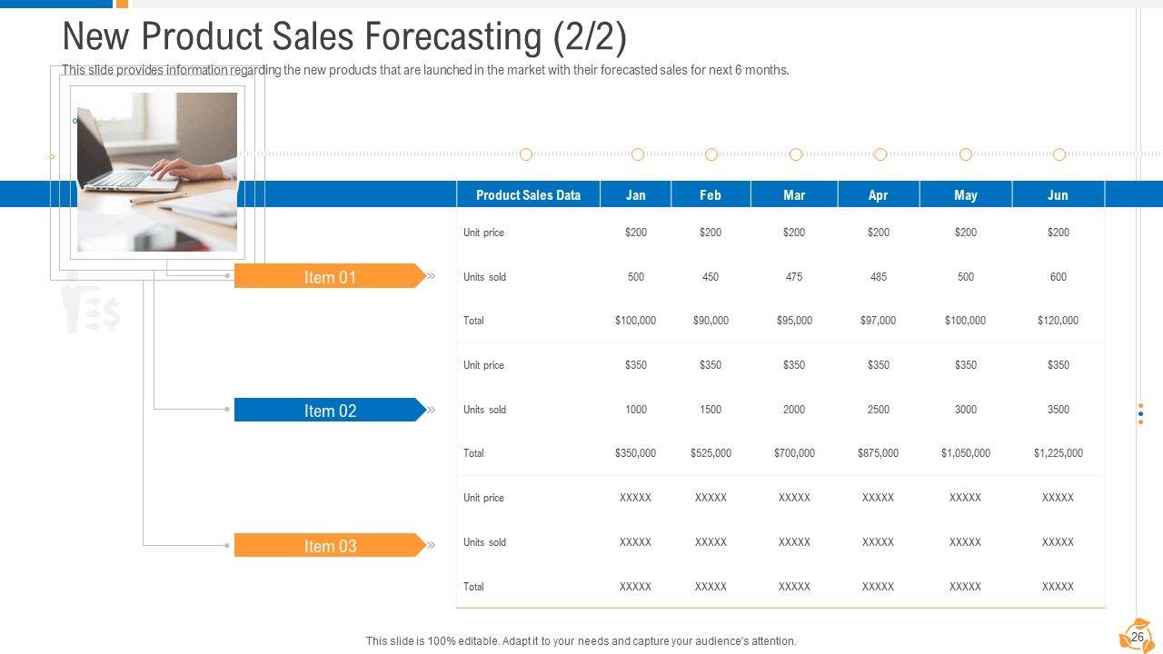Click the double chevron beside Item 01
The width and height of the screenshot is (1163, 654).
[432, 276]
